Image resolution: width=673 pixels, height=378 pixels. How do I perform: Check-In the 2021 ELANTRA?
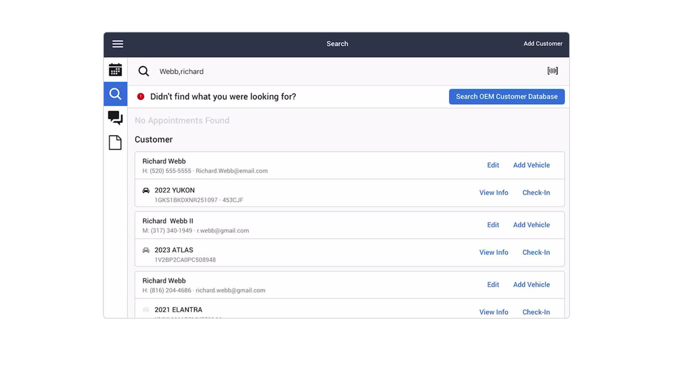tap(536, 312)
